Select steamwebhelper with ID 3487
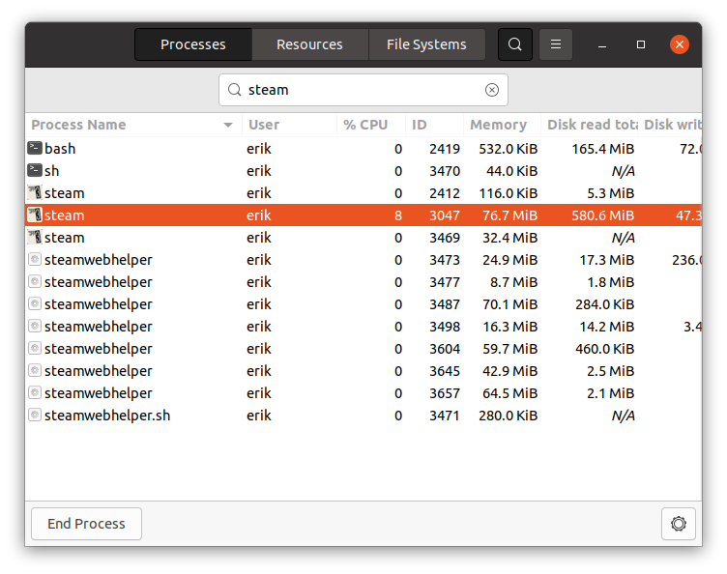Viewport: 727px width, 574px height. tap(99, 304)
